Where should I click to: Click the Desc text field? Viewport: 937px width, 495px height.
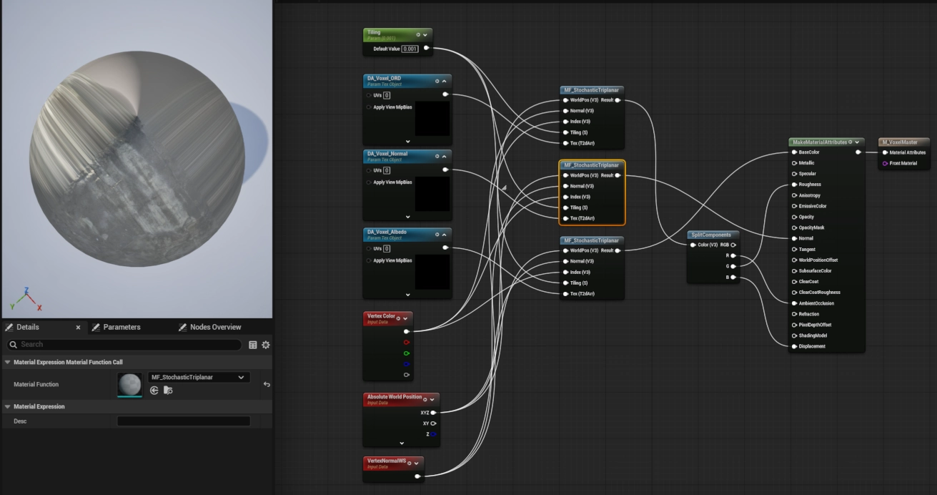click(x=184, y=421)
